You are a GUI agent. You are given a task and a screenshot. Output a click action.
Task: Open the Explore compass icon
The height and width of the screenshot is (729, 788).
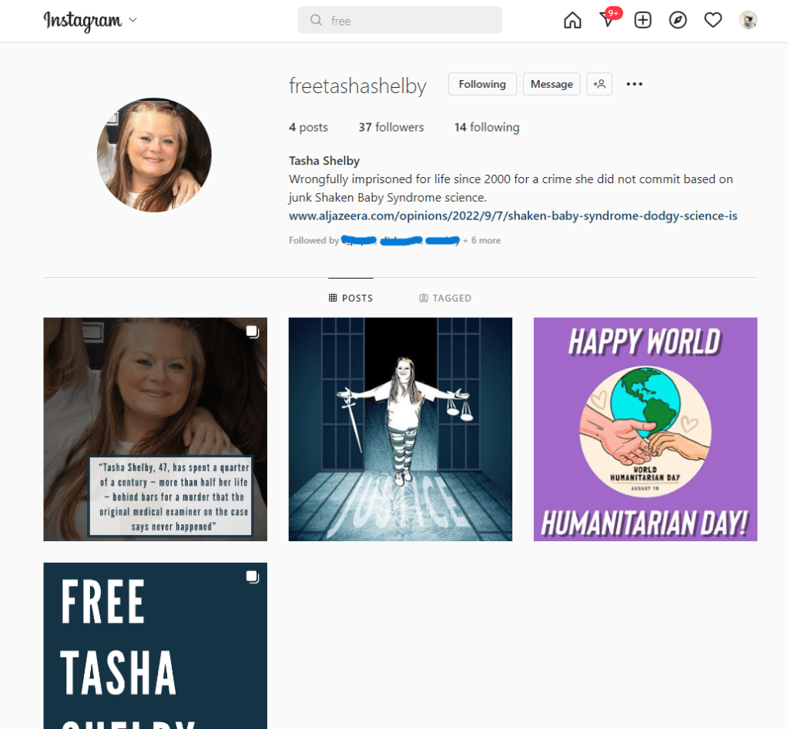(x=677, y=21)
